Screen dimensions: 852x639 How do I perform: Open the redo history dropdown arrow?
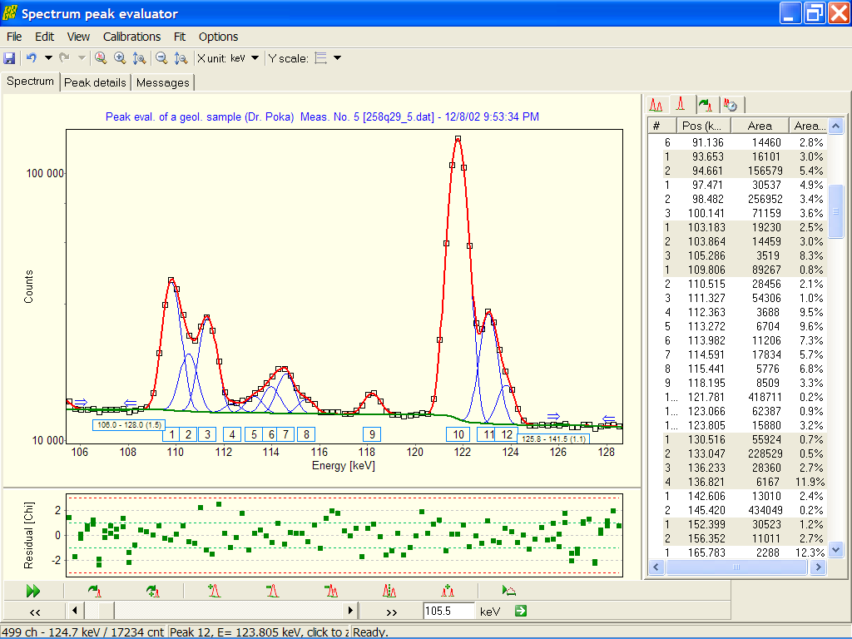click(x=82, y=58)
